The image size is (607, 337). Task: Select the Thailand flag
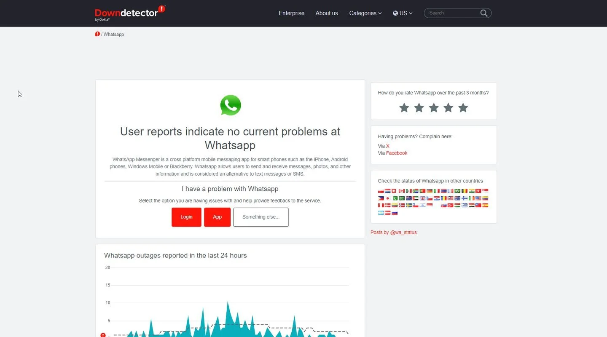click(x=444, y=191)
